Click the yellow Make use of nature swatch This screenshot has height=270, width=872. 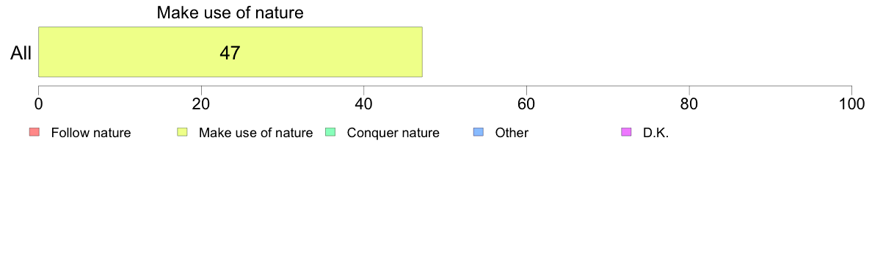coord(182,132)
